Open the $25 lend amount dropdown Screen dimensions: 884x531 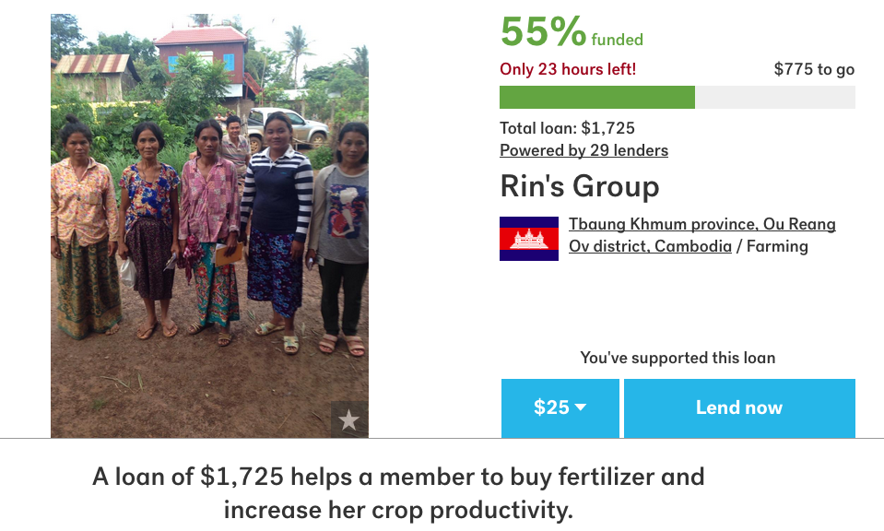[560, 407]
